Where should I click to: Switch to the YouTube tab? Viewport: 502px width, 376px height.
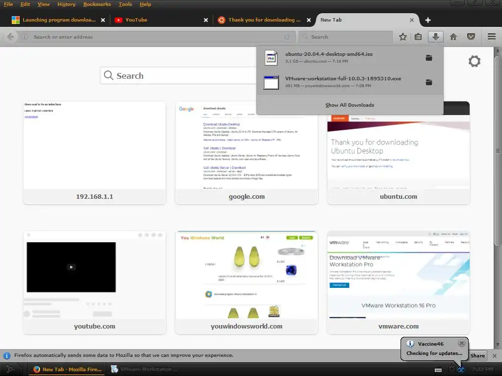[x=161, y=20]
